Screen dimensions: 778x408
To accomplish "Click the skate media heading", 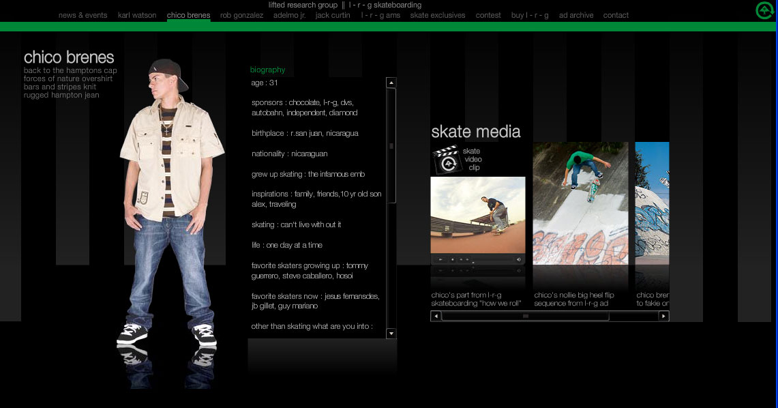I will coord(476,132).
